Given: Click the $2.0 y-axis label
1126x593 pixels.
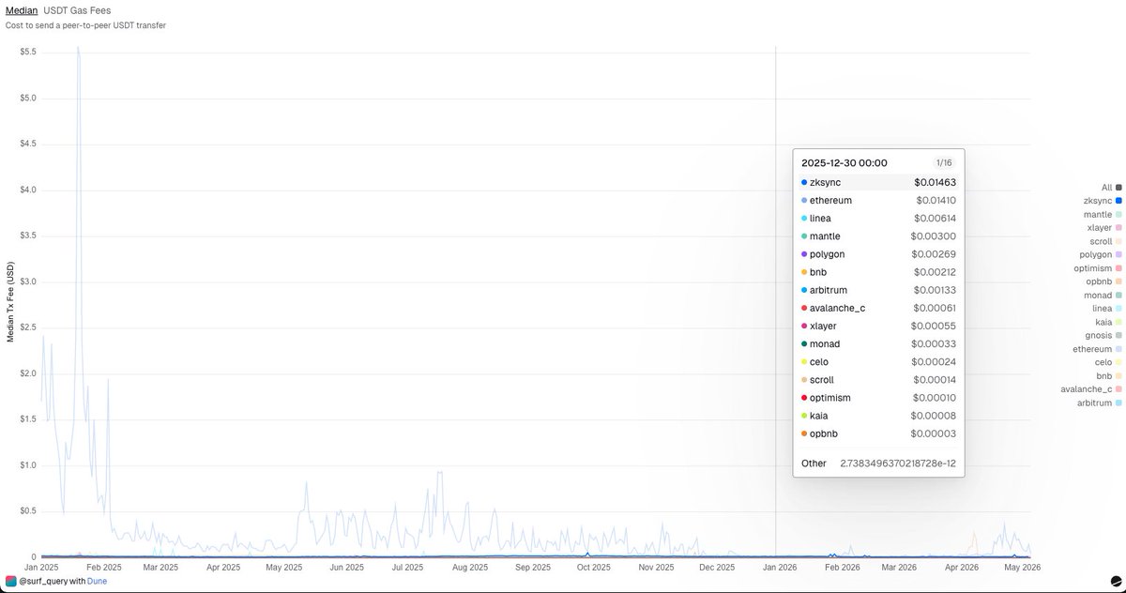Looking at the screenshot, I should [x=27, y=373].
